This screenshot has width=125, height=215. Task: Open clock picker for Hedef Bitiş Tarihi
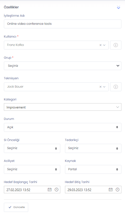click(x=118, y=190)
